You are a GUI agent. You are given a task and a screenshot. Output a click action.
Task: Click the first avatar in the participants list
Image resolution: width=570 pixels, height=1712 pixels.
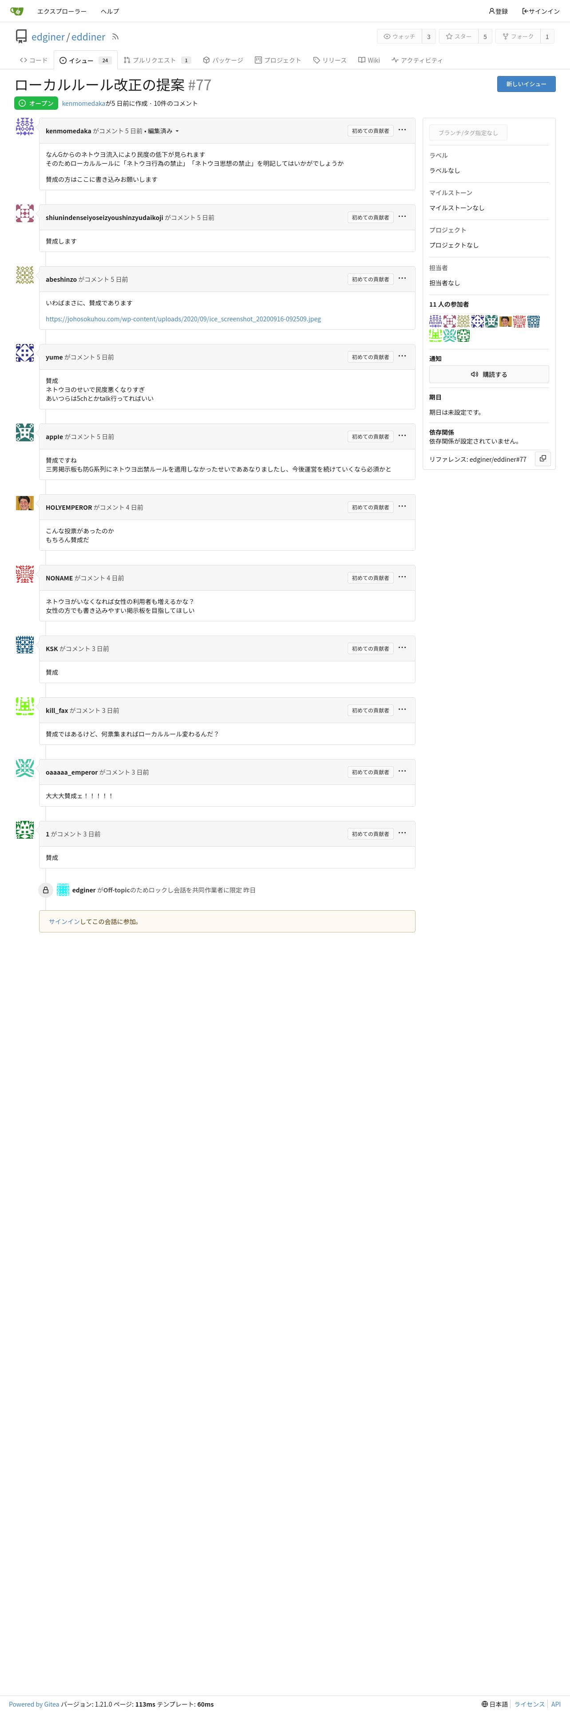point(435,322)
